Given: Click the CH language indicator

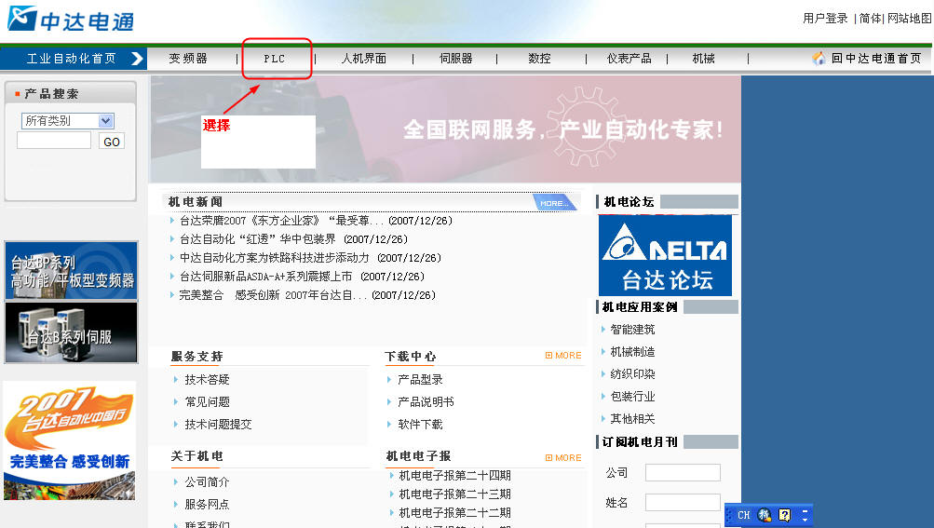Looking at the screenshot, I should coord(743,515).
